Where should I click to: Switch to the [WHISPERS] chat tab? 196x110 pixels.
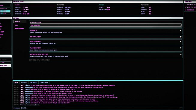(33, 82)
